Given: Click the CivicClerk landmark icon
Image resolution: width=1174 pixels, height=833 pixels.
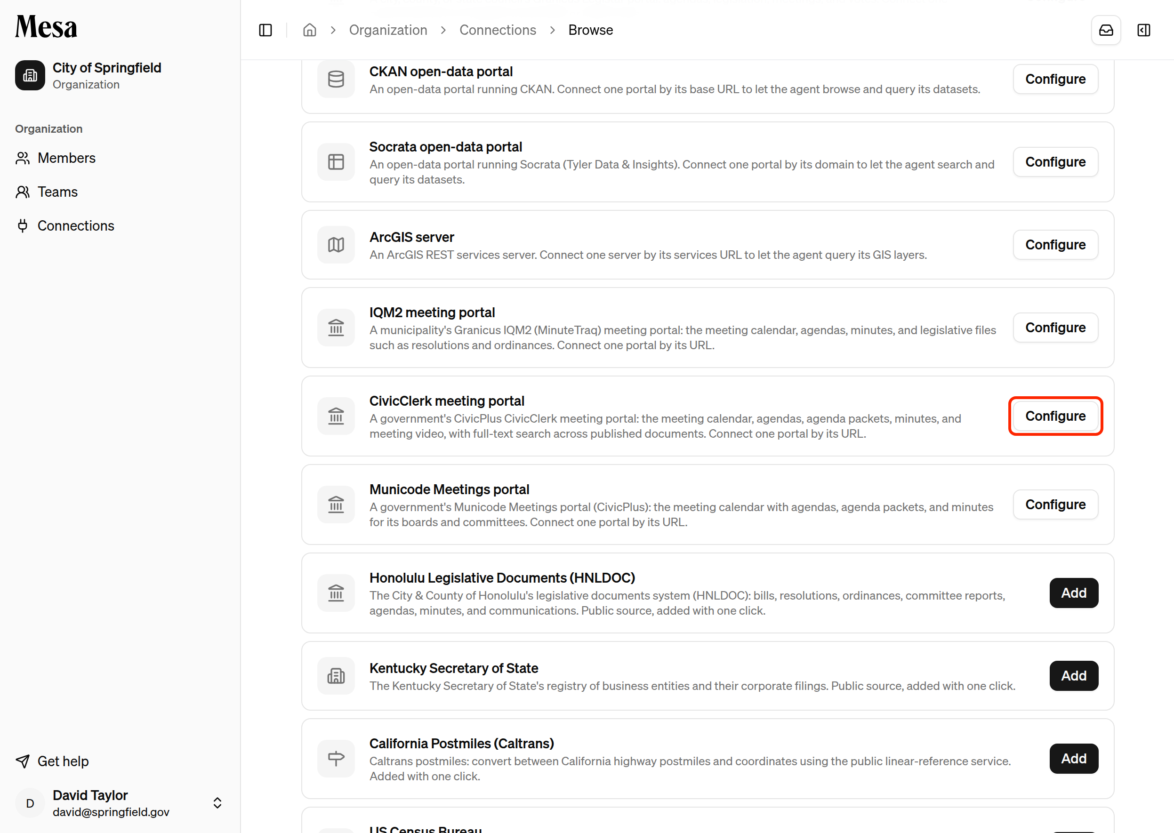Looking at the screenshot, I should click(x=336, y=416).
